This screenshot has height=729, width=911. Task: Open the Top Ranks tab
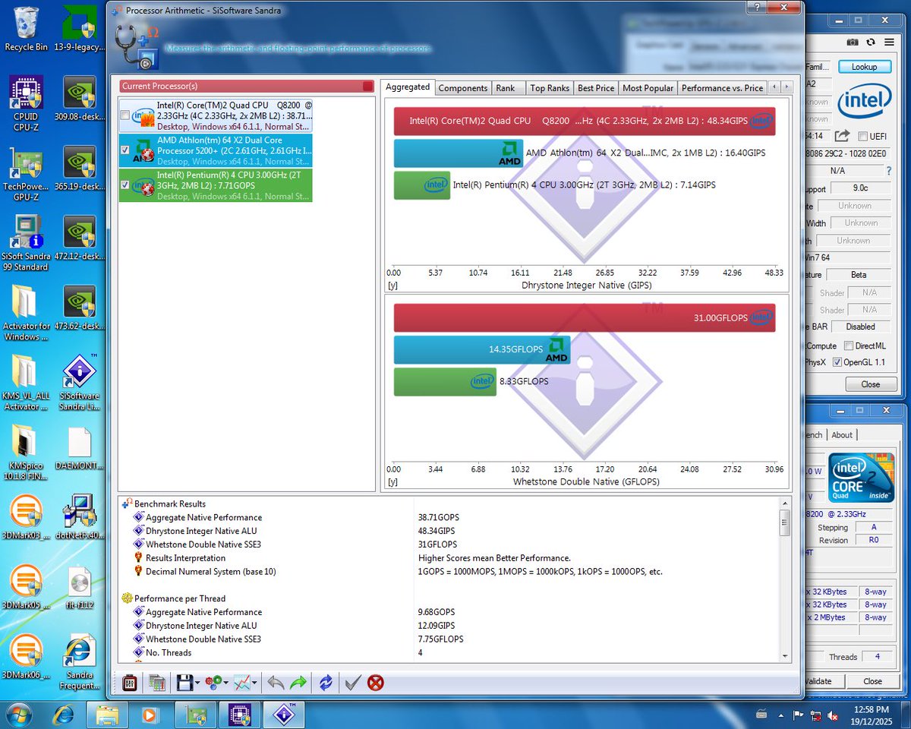[550, 88]
